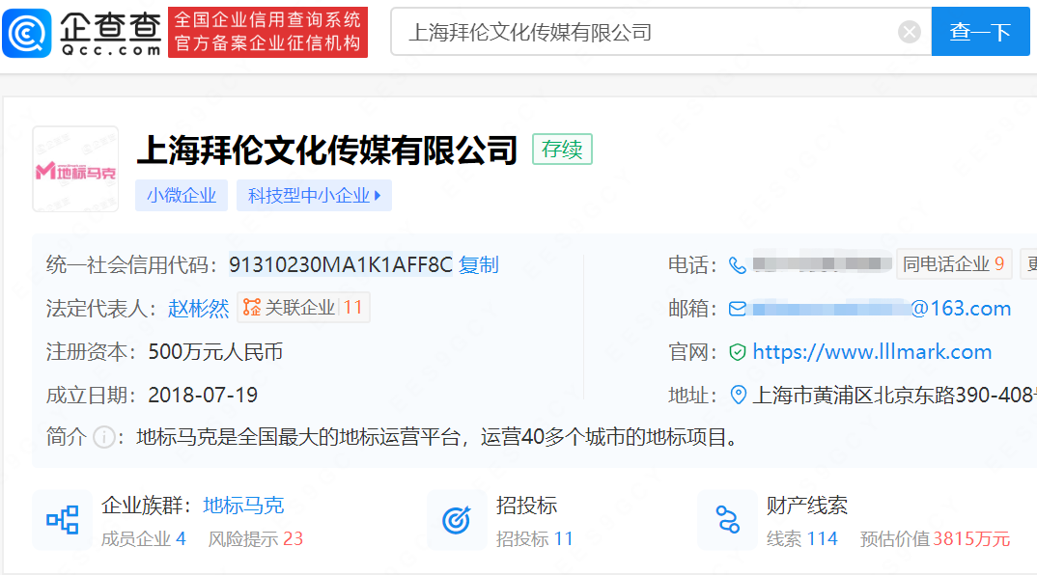Click the Qcc.com logo icon
1037x575 pixels.
tap(27, 33)
